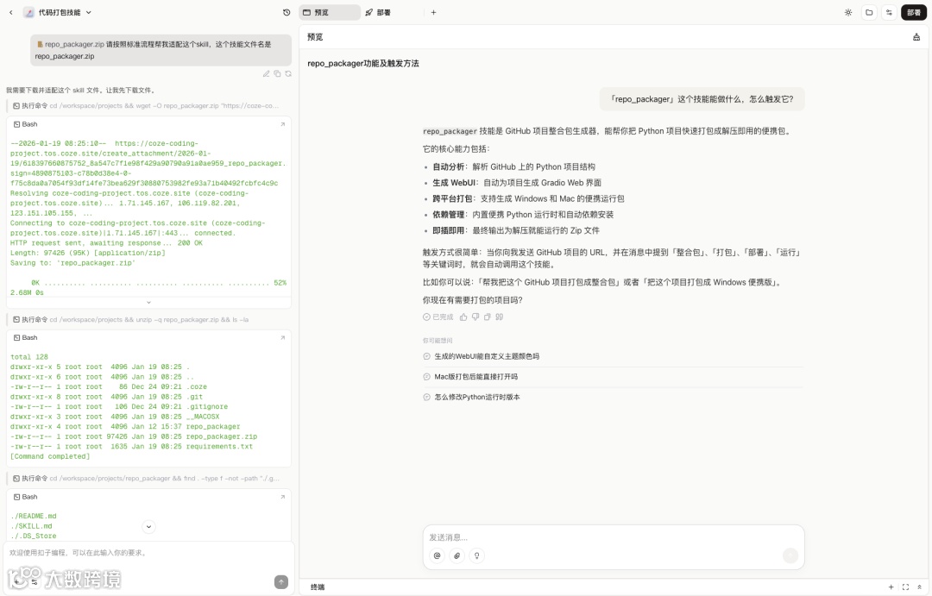Click the repo_packager功能及触发方法 conversation title
This screenshot has height=596, width=932.
coord(363,64)
